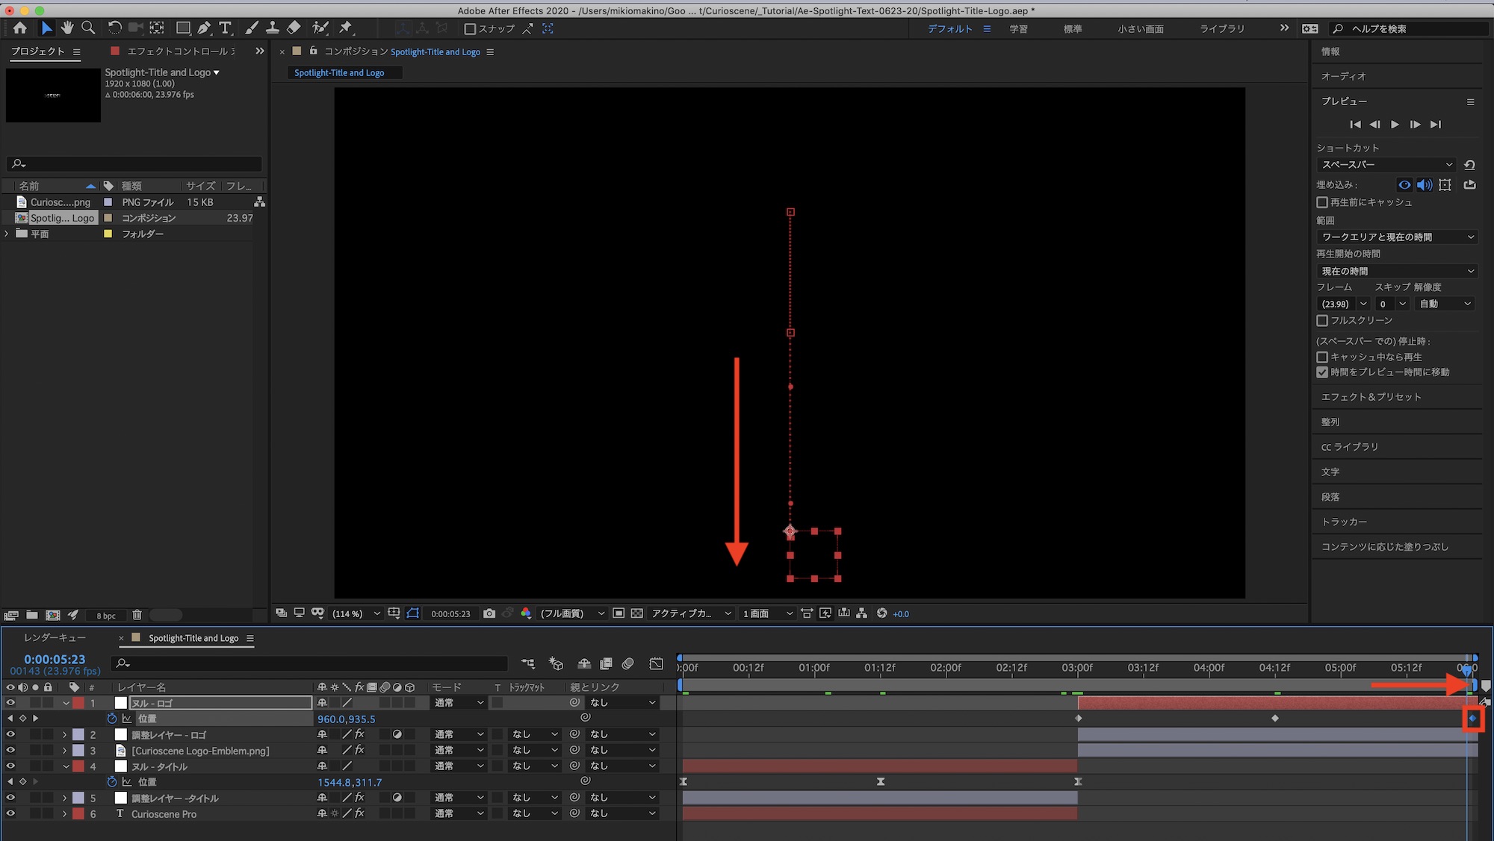Switch to the 学習 workspace
This screenshot has height=841, width=1494.
coord(1018,28)
